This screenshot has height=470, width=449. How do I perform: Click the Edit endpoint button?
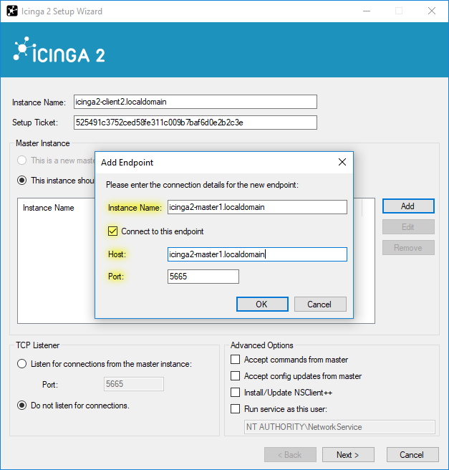pos(408,227)
